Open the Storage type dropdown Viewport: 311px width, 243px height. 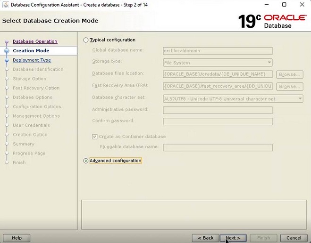pos(218,63)
